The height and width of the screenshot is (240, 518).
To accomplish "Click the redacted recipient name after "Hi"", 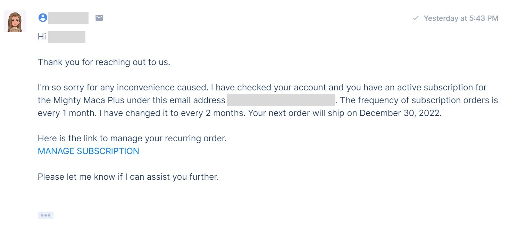I will tap(67, 37).
